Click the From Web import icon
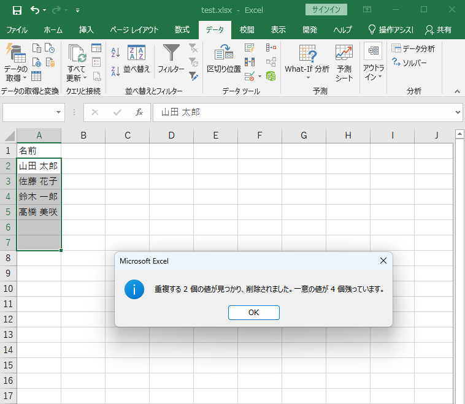Image resolution: width=465 pixels, height=404 pixels. tap(37, 63)
